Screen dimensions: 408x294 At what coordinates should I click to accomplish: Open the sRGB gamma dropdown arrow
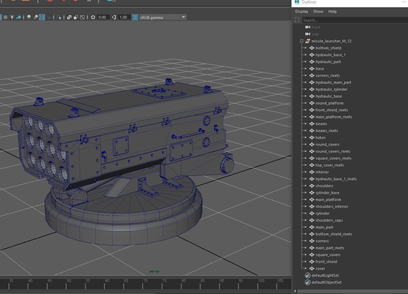tap(183, 17)
